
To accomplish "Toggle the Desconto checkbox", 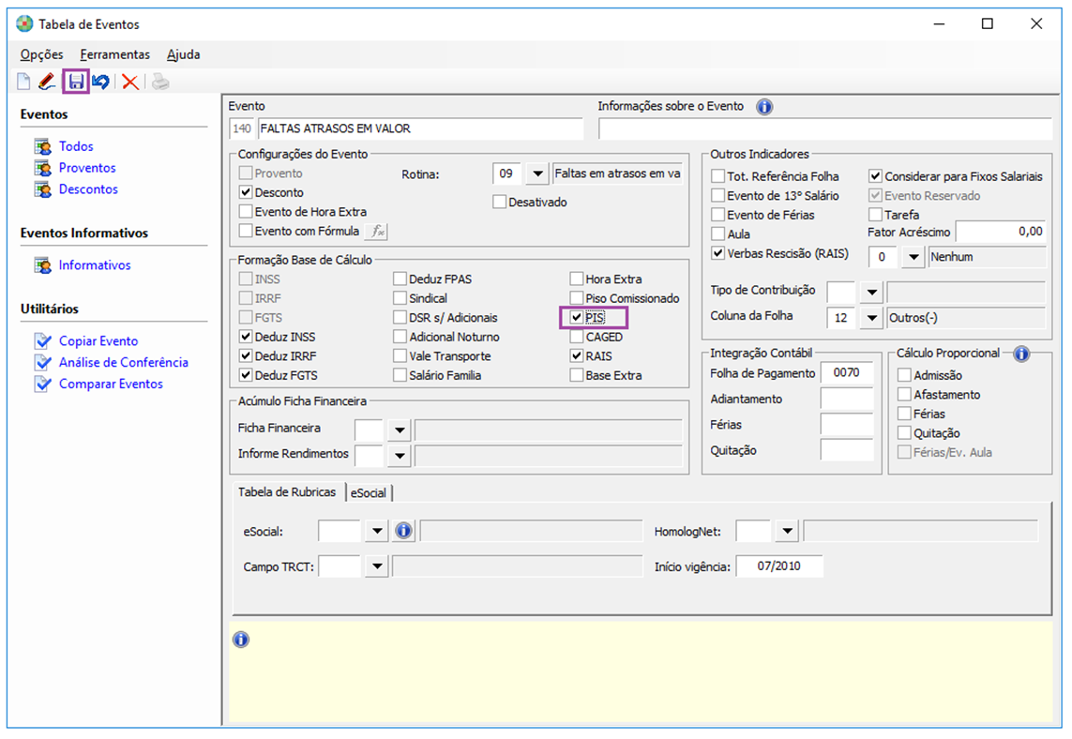I will (246, 193).
